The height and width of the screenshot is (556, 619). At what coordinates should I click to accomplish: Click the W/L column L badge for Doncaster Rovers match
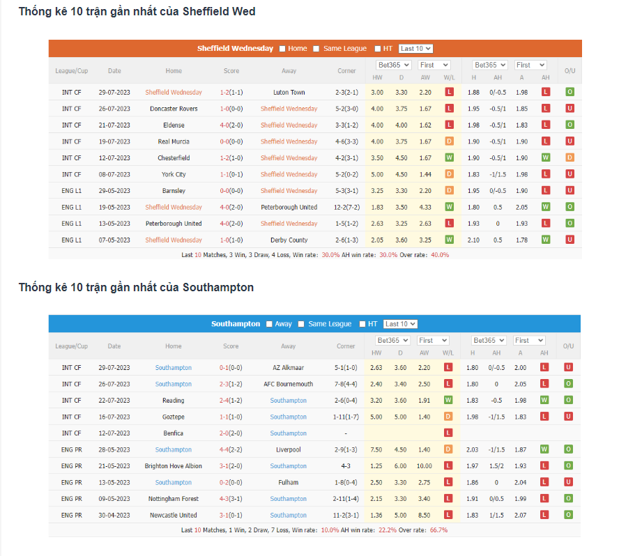point(449,109)
